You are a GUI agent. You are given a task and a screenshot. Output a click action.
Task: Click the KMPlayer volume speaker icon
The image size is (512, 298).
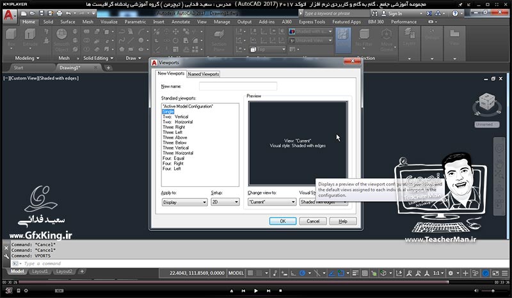(476, 290)
